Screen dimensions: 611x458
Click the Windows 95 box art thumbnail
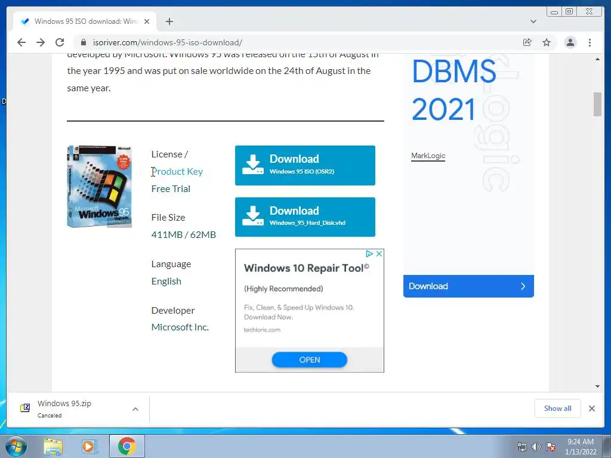[x=100, y=187]
